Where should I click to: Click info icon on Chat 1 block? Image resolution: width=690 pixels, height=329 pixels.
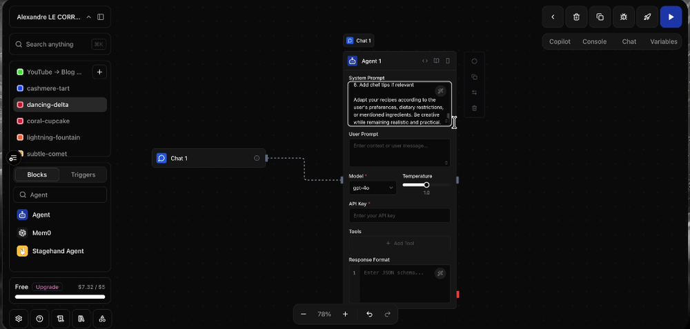coord(257,159)
